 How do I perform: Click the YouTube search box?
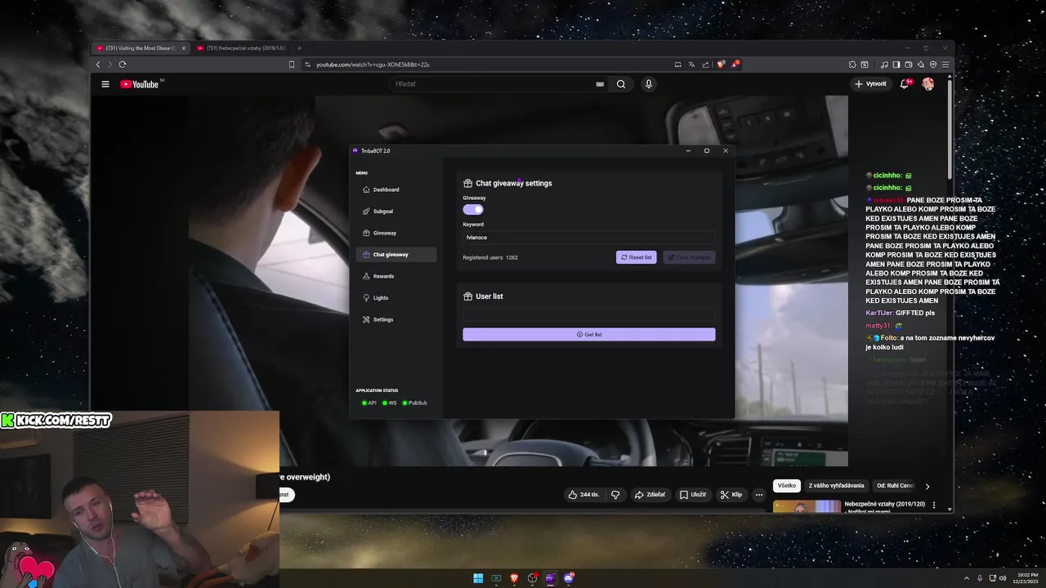coord(498,84)
